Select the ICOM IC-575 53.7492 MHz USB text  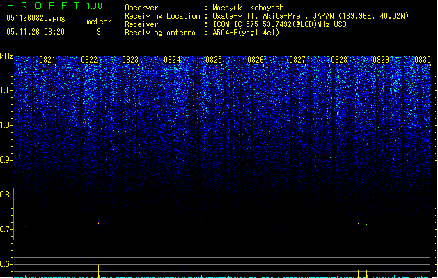(x=280, y=24)
